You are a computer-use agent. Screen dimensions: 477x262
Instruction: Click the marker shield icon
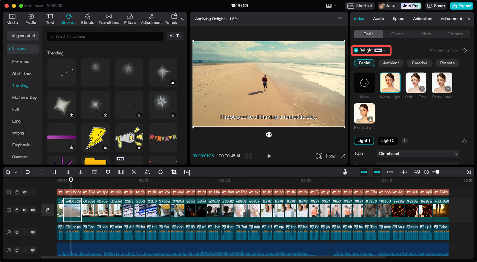click(108, 172)
